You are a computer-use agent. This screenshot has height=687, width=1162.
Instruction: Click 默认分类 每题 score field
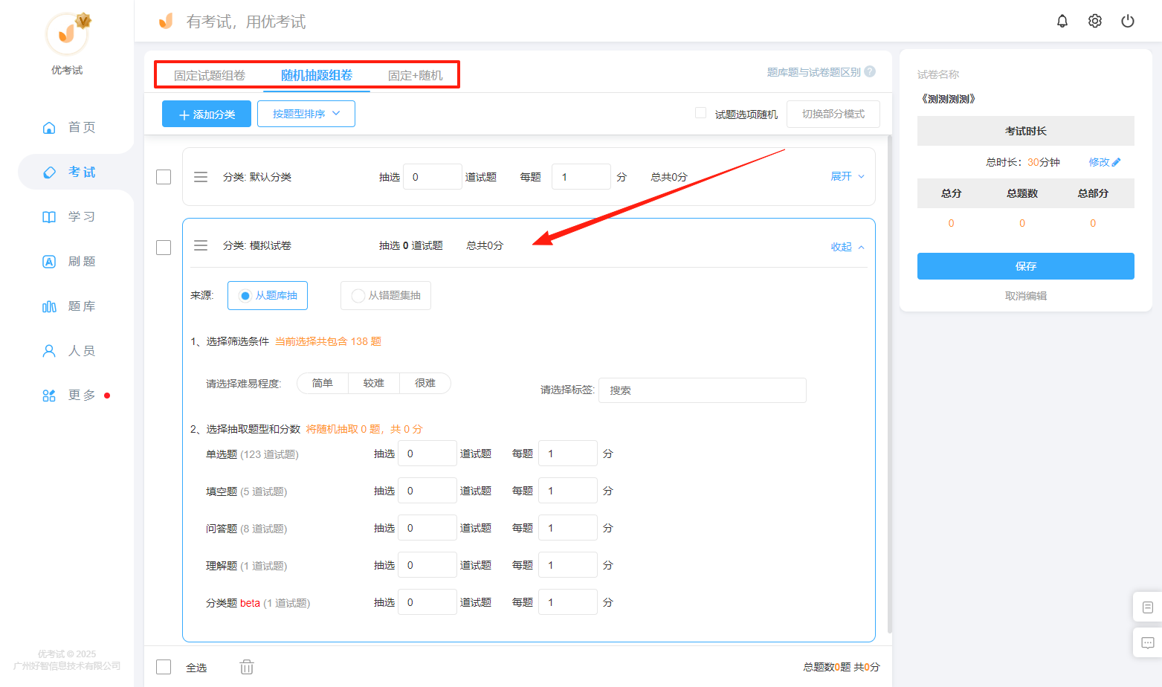click(x=581, y=177)
